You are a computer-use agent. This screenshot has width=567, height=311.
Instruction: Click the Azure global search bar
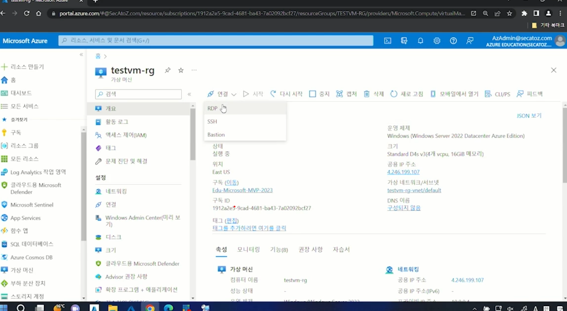click(216, 41)
